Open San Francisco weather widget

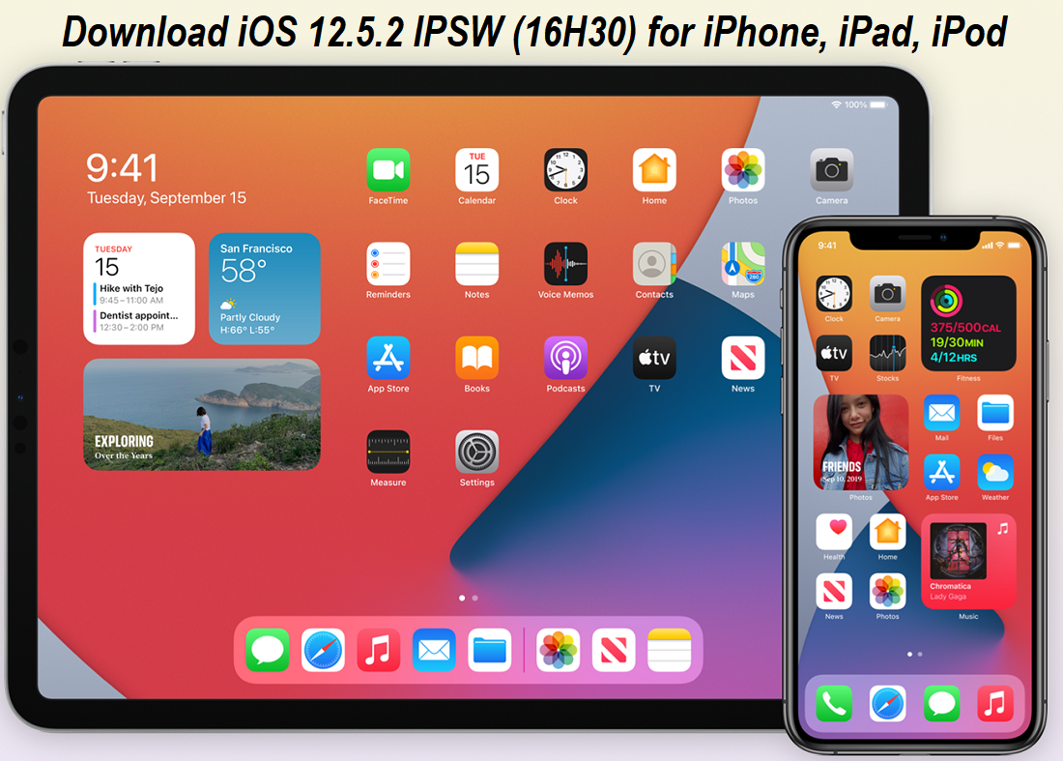click(265, 289)
